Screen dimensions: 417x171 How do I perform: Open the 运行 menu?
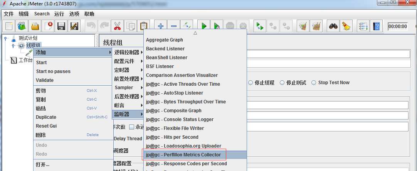[59, 14]
